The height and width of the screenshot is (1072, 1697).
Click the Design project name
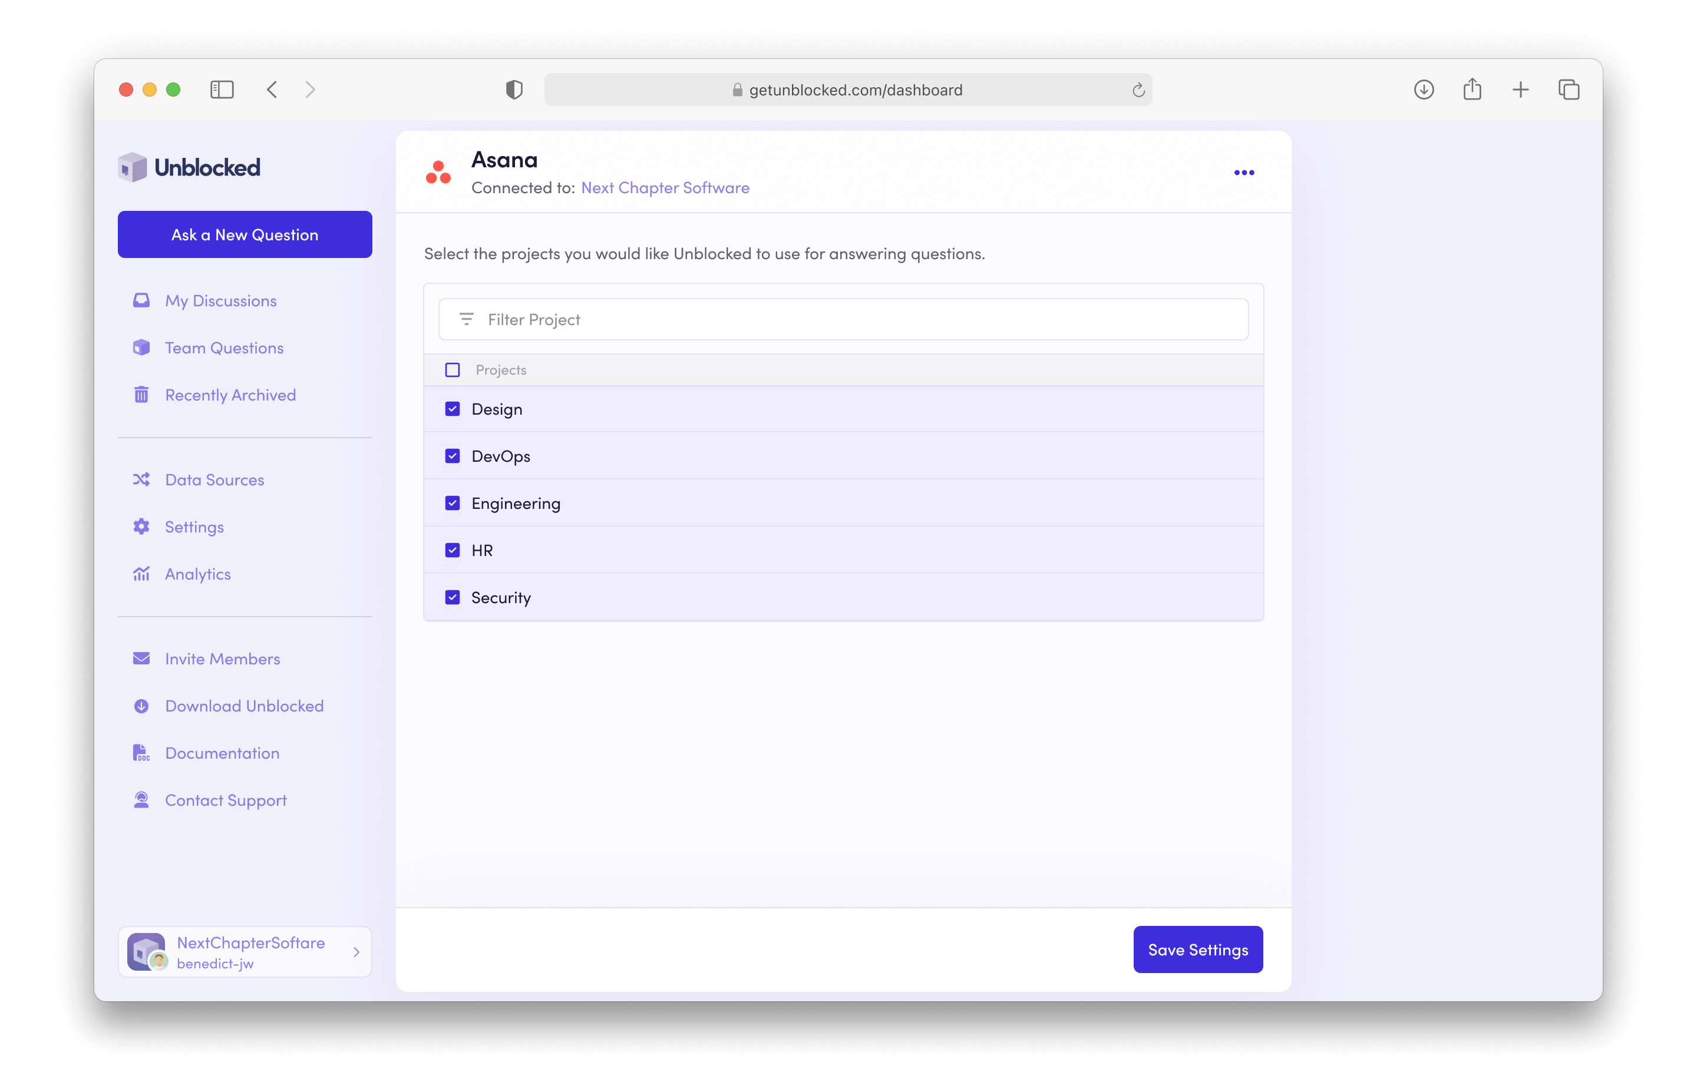click(496, 409)
